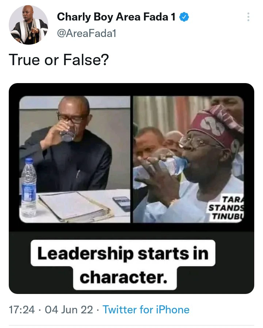
Task: Open Charly Boy's profile avatar picture
Action: pyautogui.click(x=28, y=25)
